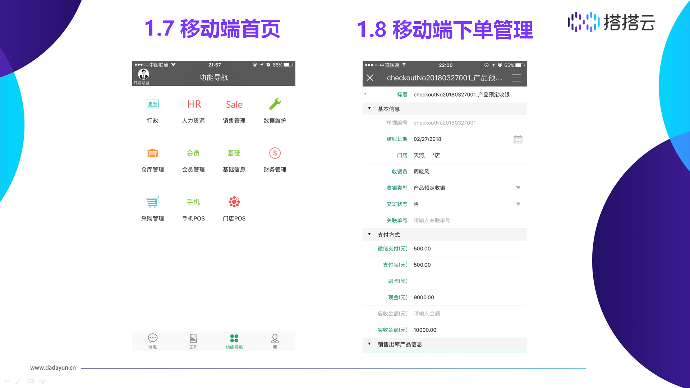
Task: Open calendar picker for 结账日期
Action: (518, 139)
